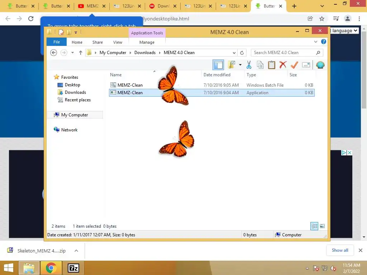Open the recent locations dropdown arrow

(72, 53)
